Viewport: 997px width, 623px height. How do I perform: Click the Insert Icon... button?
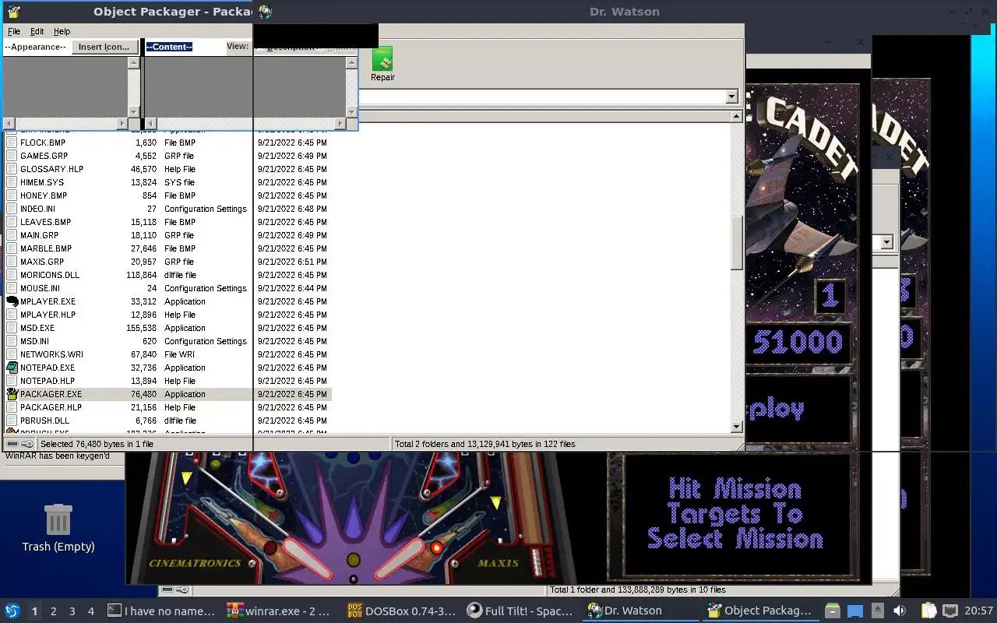click(x=104, y=47)
